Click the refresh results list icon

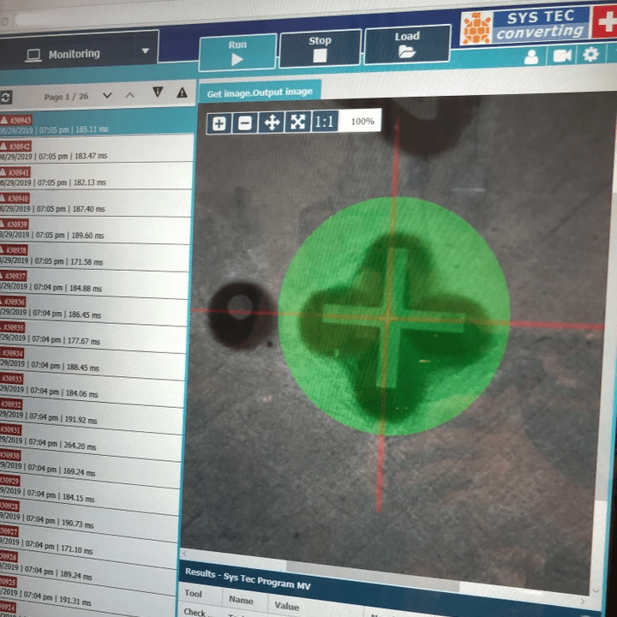point(6,97)
